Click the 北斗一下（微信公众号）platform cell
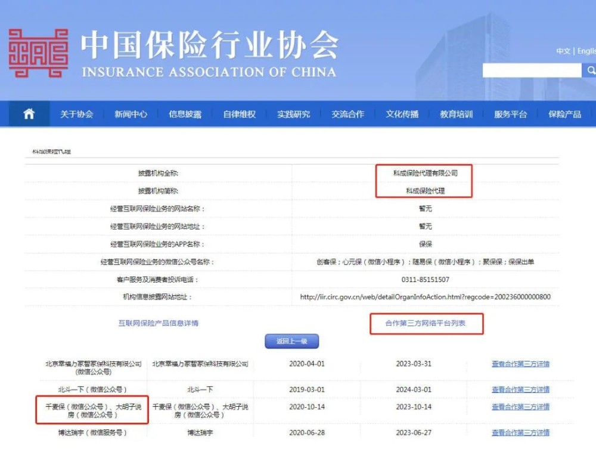The height and width of the screenshot is (452, 596). (92, 389)
